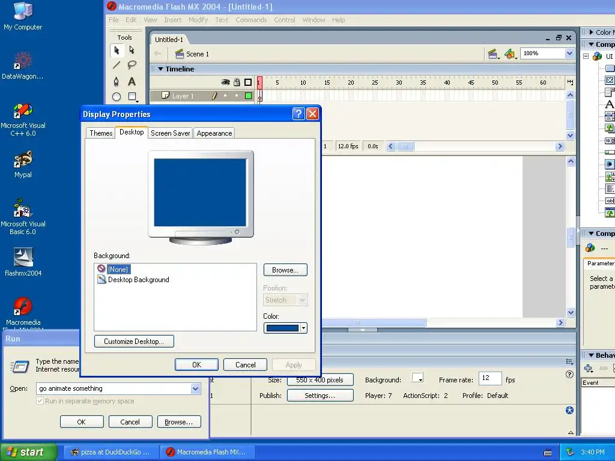The height and width of the screenshot is (461, 615).
Task: Toggle Layer 1 green outline square
Action: coord(248,95)
